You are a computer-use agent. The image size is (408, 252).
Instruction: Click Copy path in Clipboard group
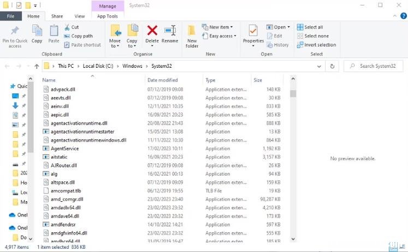pyautogui.click(x=78, y=36)
